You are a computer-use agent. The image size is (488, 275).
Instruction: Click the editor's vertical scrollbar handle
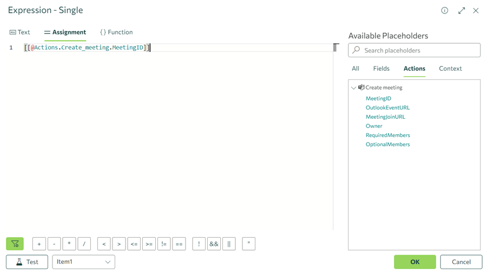tap(336, 48)
